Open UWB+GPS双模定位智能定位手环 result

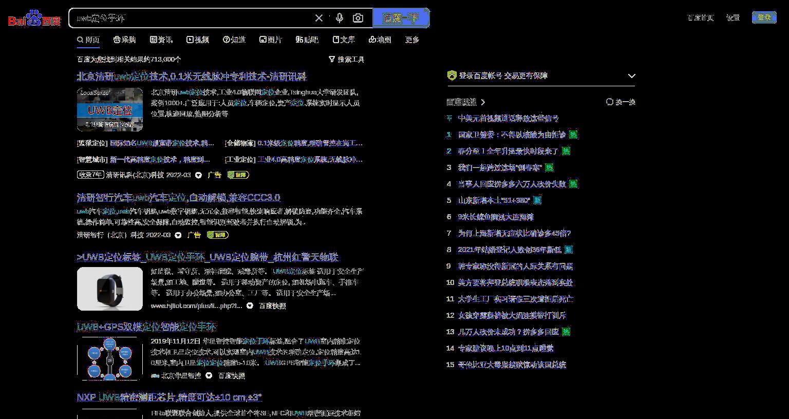coord(146,327)
